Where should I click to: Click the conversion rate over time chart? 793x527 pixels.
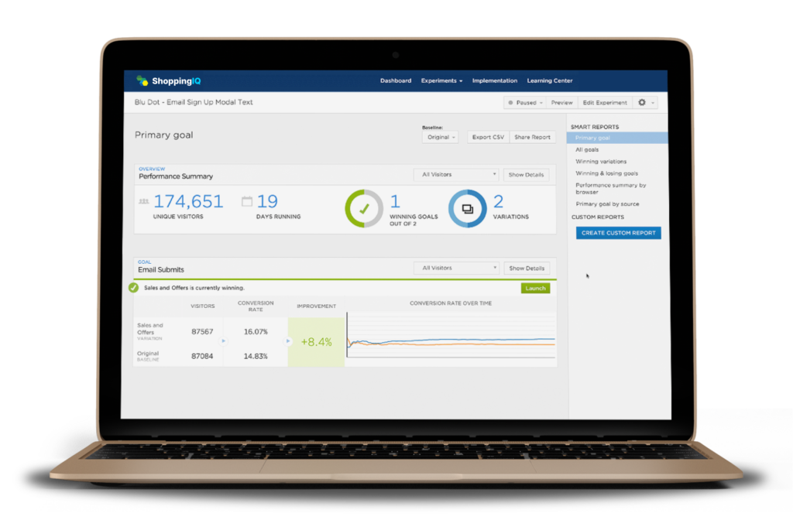coord(451,339)
